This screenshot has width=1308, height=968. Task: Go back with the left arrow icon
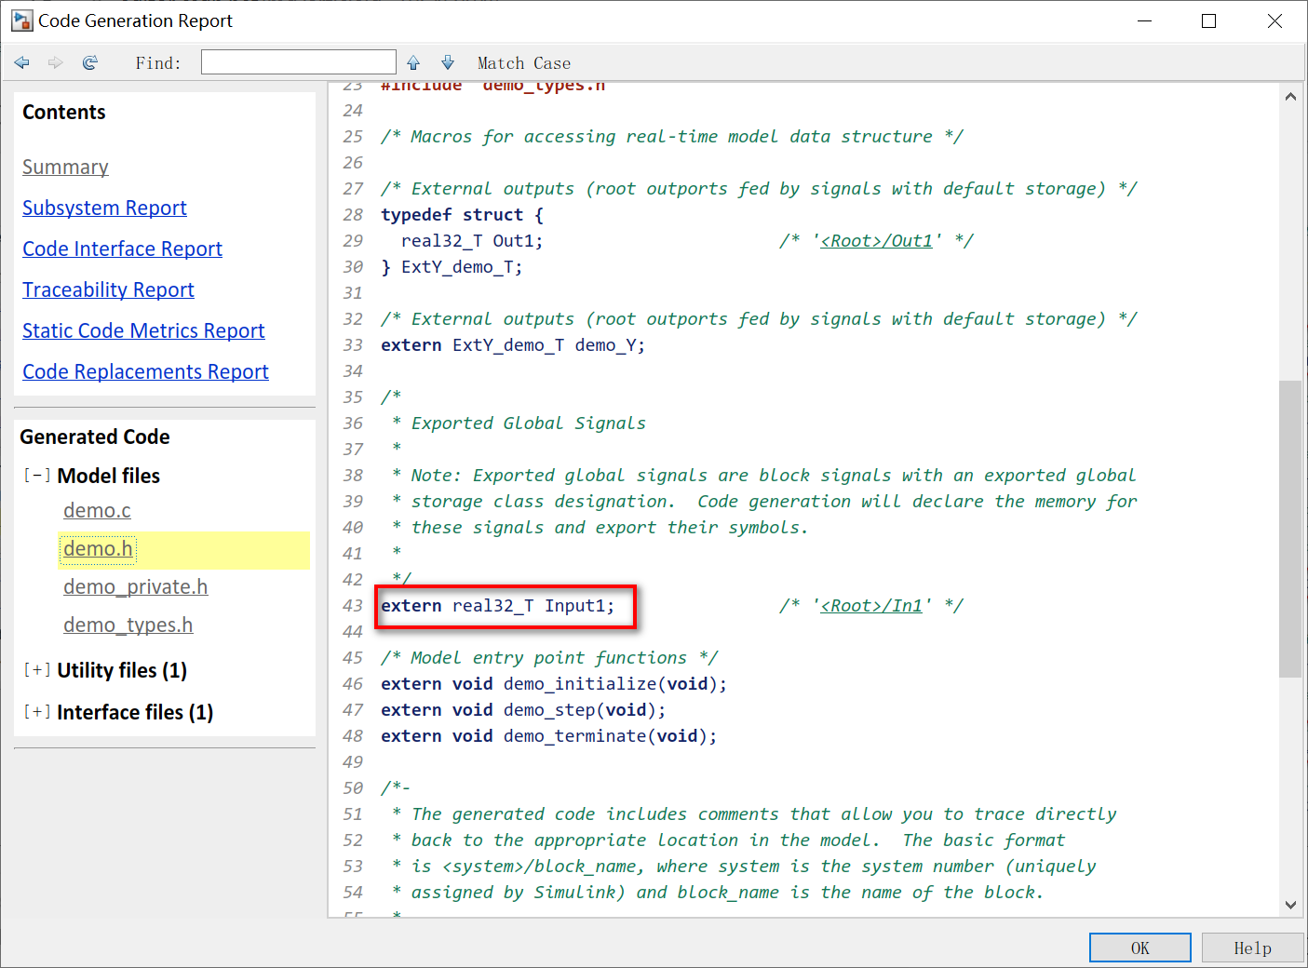22,62
